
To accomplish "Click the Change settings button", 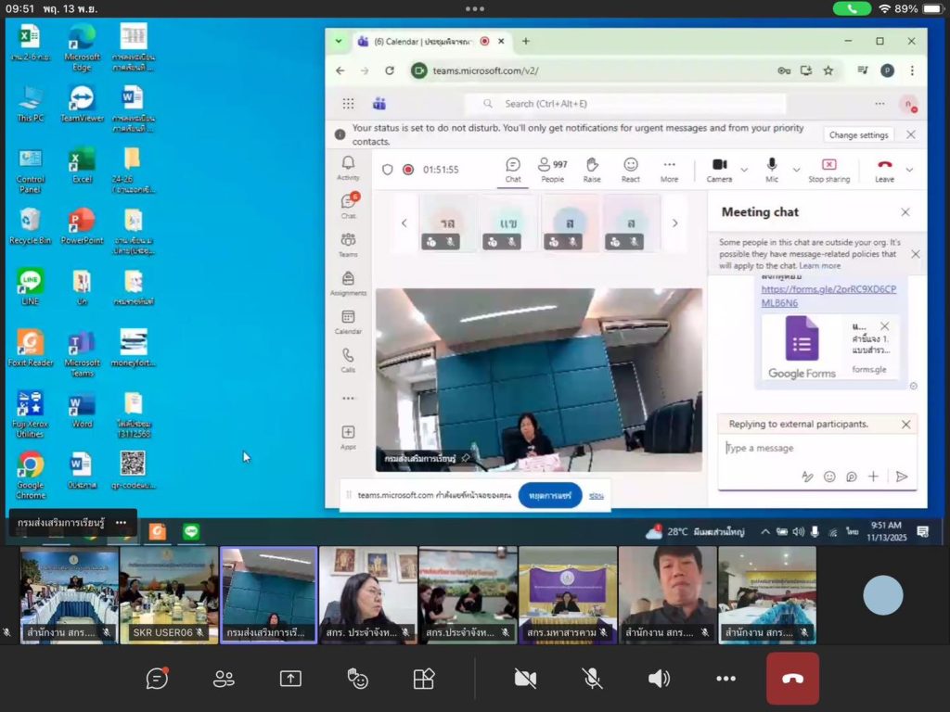I will click(858, 135).
